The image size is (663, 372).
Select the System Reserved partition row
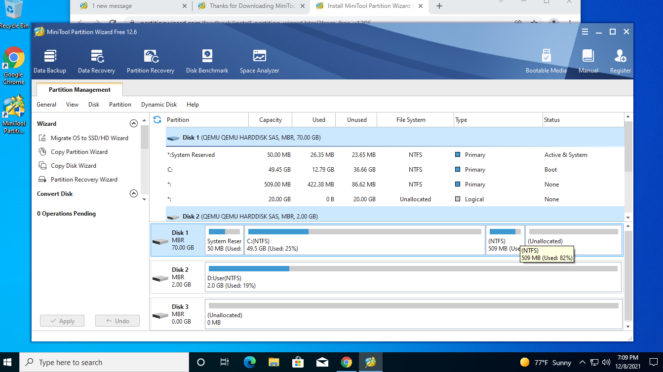[395, 155]
